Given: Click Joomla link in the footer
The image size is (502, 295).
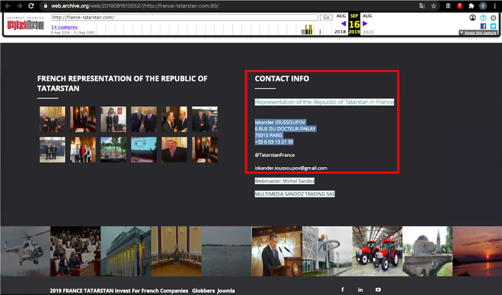Looking at the screenshot, I should [226, 291].
